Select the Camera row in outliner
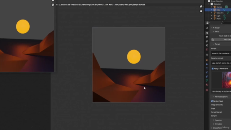This screenshot has height=130, width=231. (x=218, y=7)
